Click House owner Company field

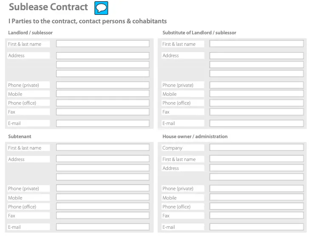257,147
